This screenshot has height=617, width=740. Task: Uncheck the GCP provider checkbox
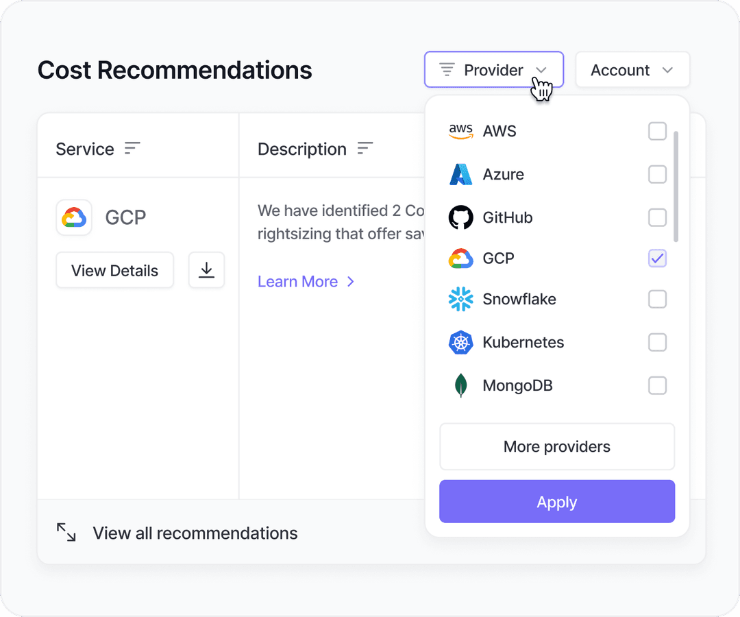(657, 258)
